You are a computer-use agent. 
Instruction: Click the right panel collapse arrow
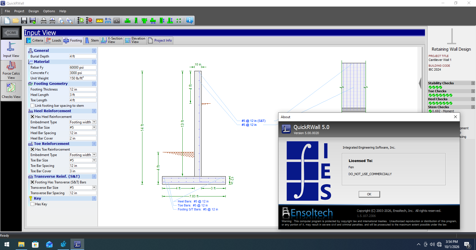pos(420,83)
